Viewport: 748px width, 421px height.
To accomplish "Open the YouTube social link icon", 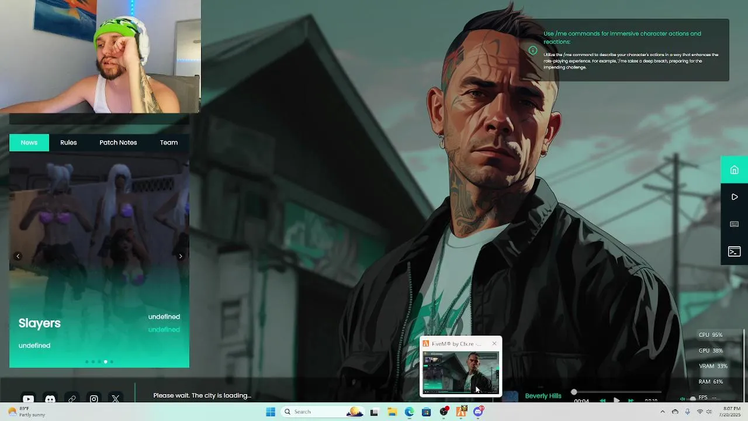I will click(x=28, y=399).
